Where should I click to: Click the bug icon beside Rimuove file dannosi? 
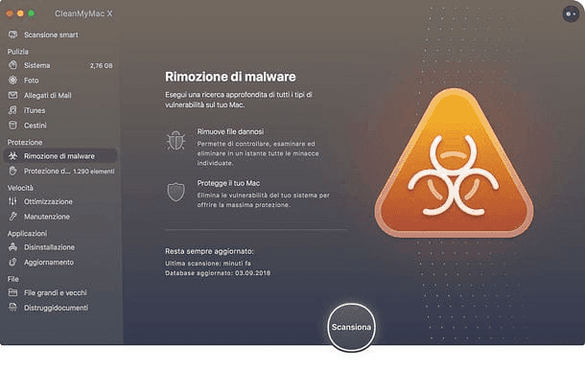tap(175, 141)
